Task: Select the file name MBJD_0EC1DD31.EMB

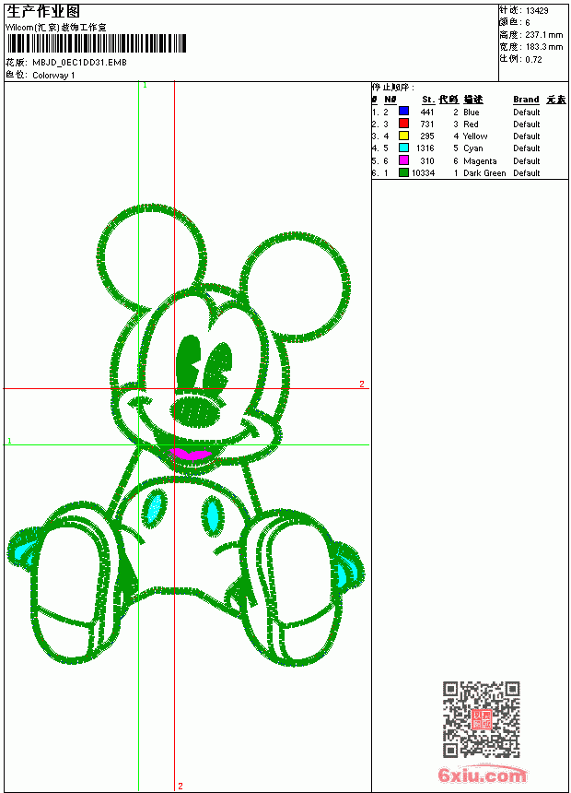Action: (x=79, y=63)
